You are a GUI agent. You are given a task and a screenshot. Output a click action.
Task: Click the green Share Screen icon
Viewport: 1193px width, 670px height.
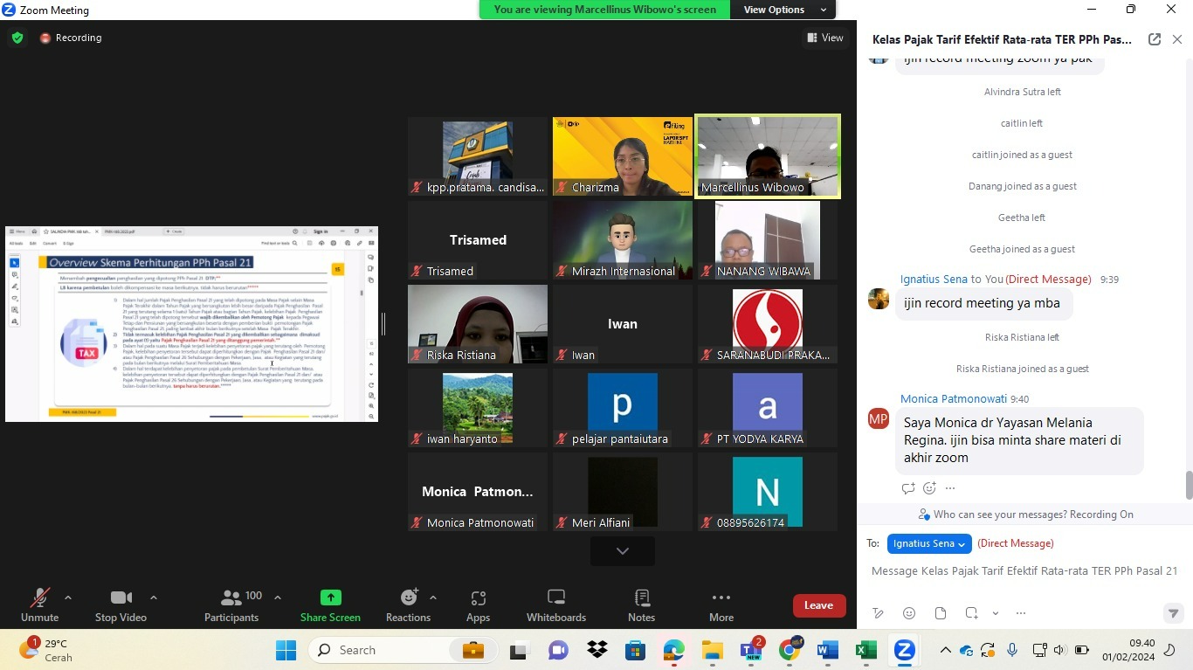coord(330,597)
